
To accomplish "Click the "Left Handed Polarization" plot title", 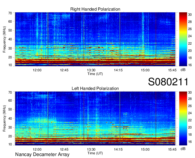I will (x=95, y=88).
